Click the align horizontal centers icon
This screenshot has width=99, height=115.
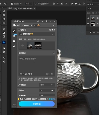tap(58, 4)
